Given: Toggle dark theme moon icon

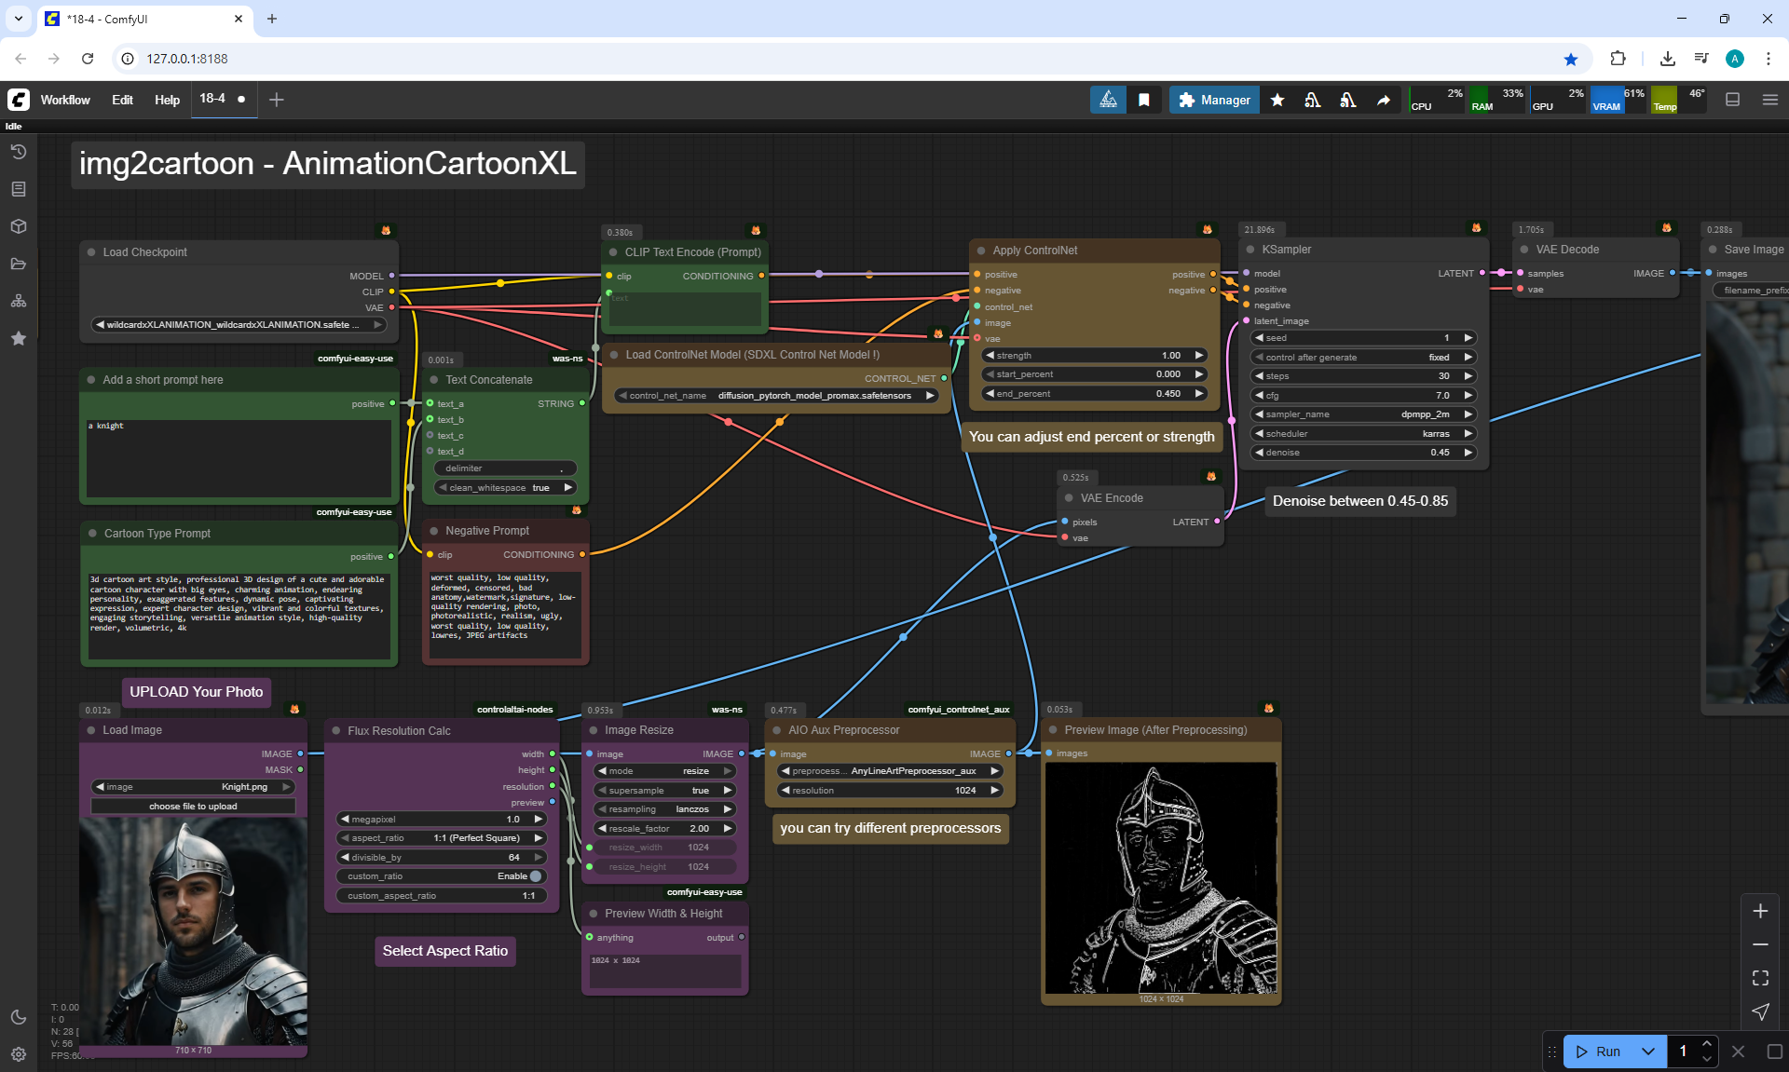Looking at the screenshot, I should tap(19, 1017).
